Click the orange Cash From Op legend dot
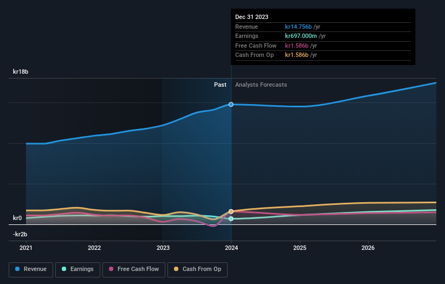The height and width of the screenshot is (284, 445). (x=176, y=269)
